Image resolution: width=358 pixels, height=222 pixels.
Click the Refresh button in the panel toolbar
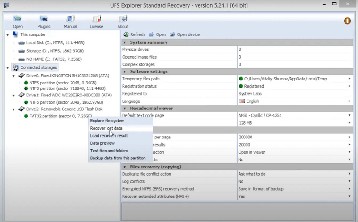pyautogui.click(x=134, y=34)
